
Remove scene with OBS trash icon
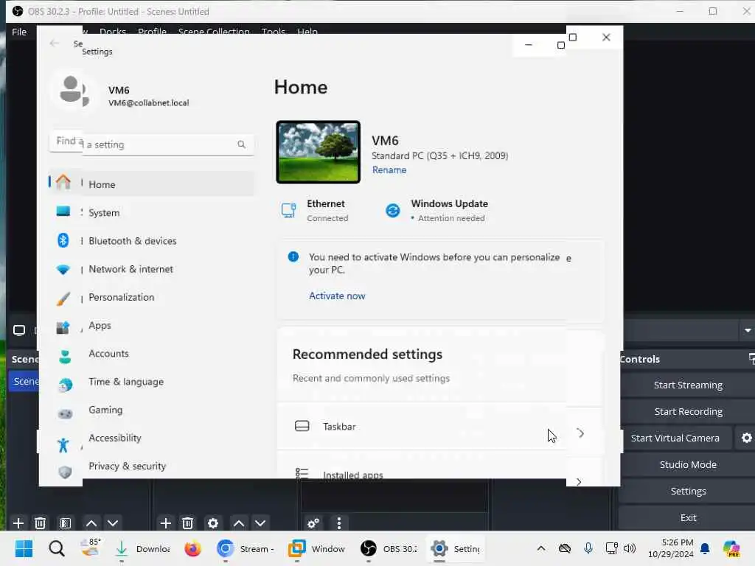[41, 523]
